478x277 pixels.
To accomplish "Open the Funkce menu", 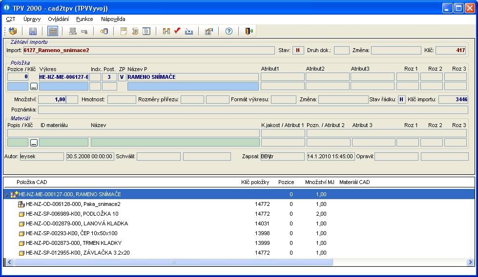I will pyautogui.click(x=84, y=19).
